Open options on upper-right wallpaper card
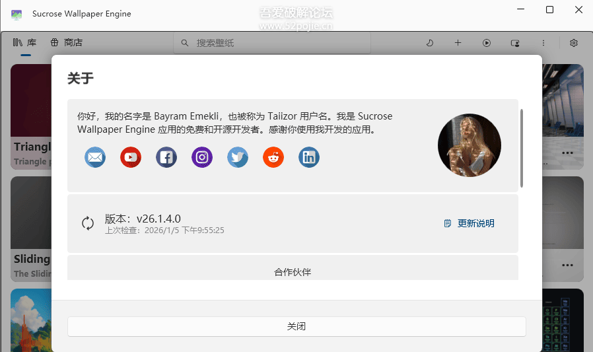 click(x=567, y=153)
